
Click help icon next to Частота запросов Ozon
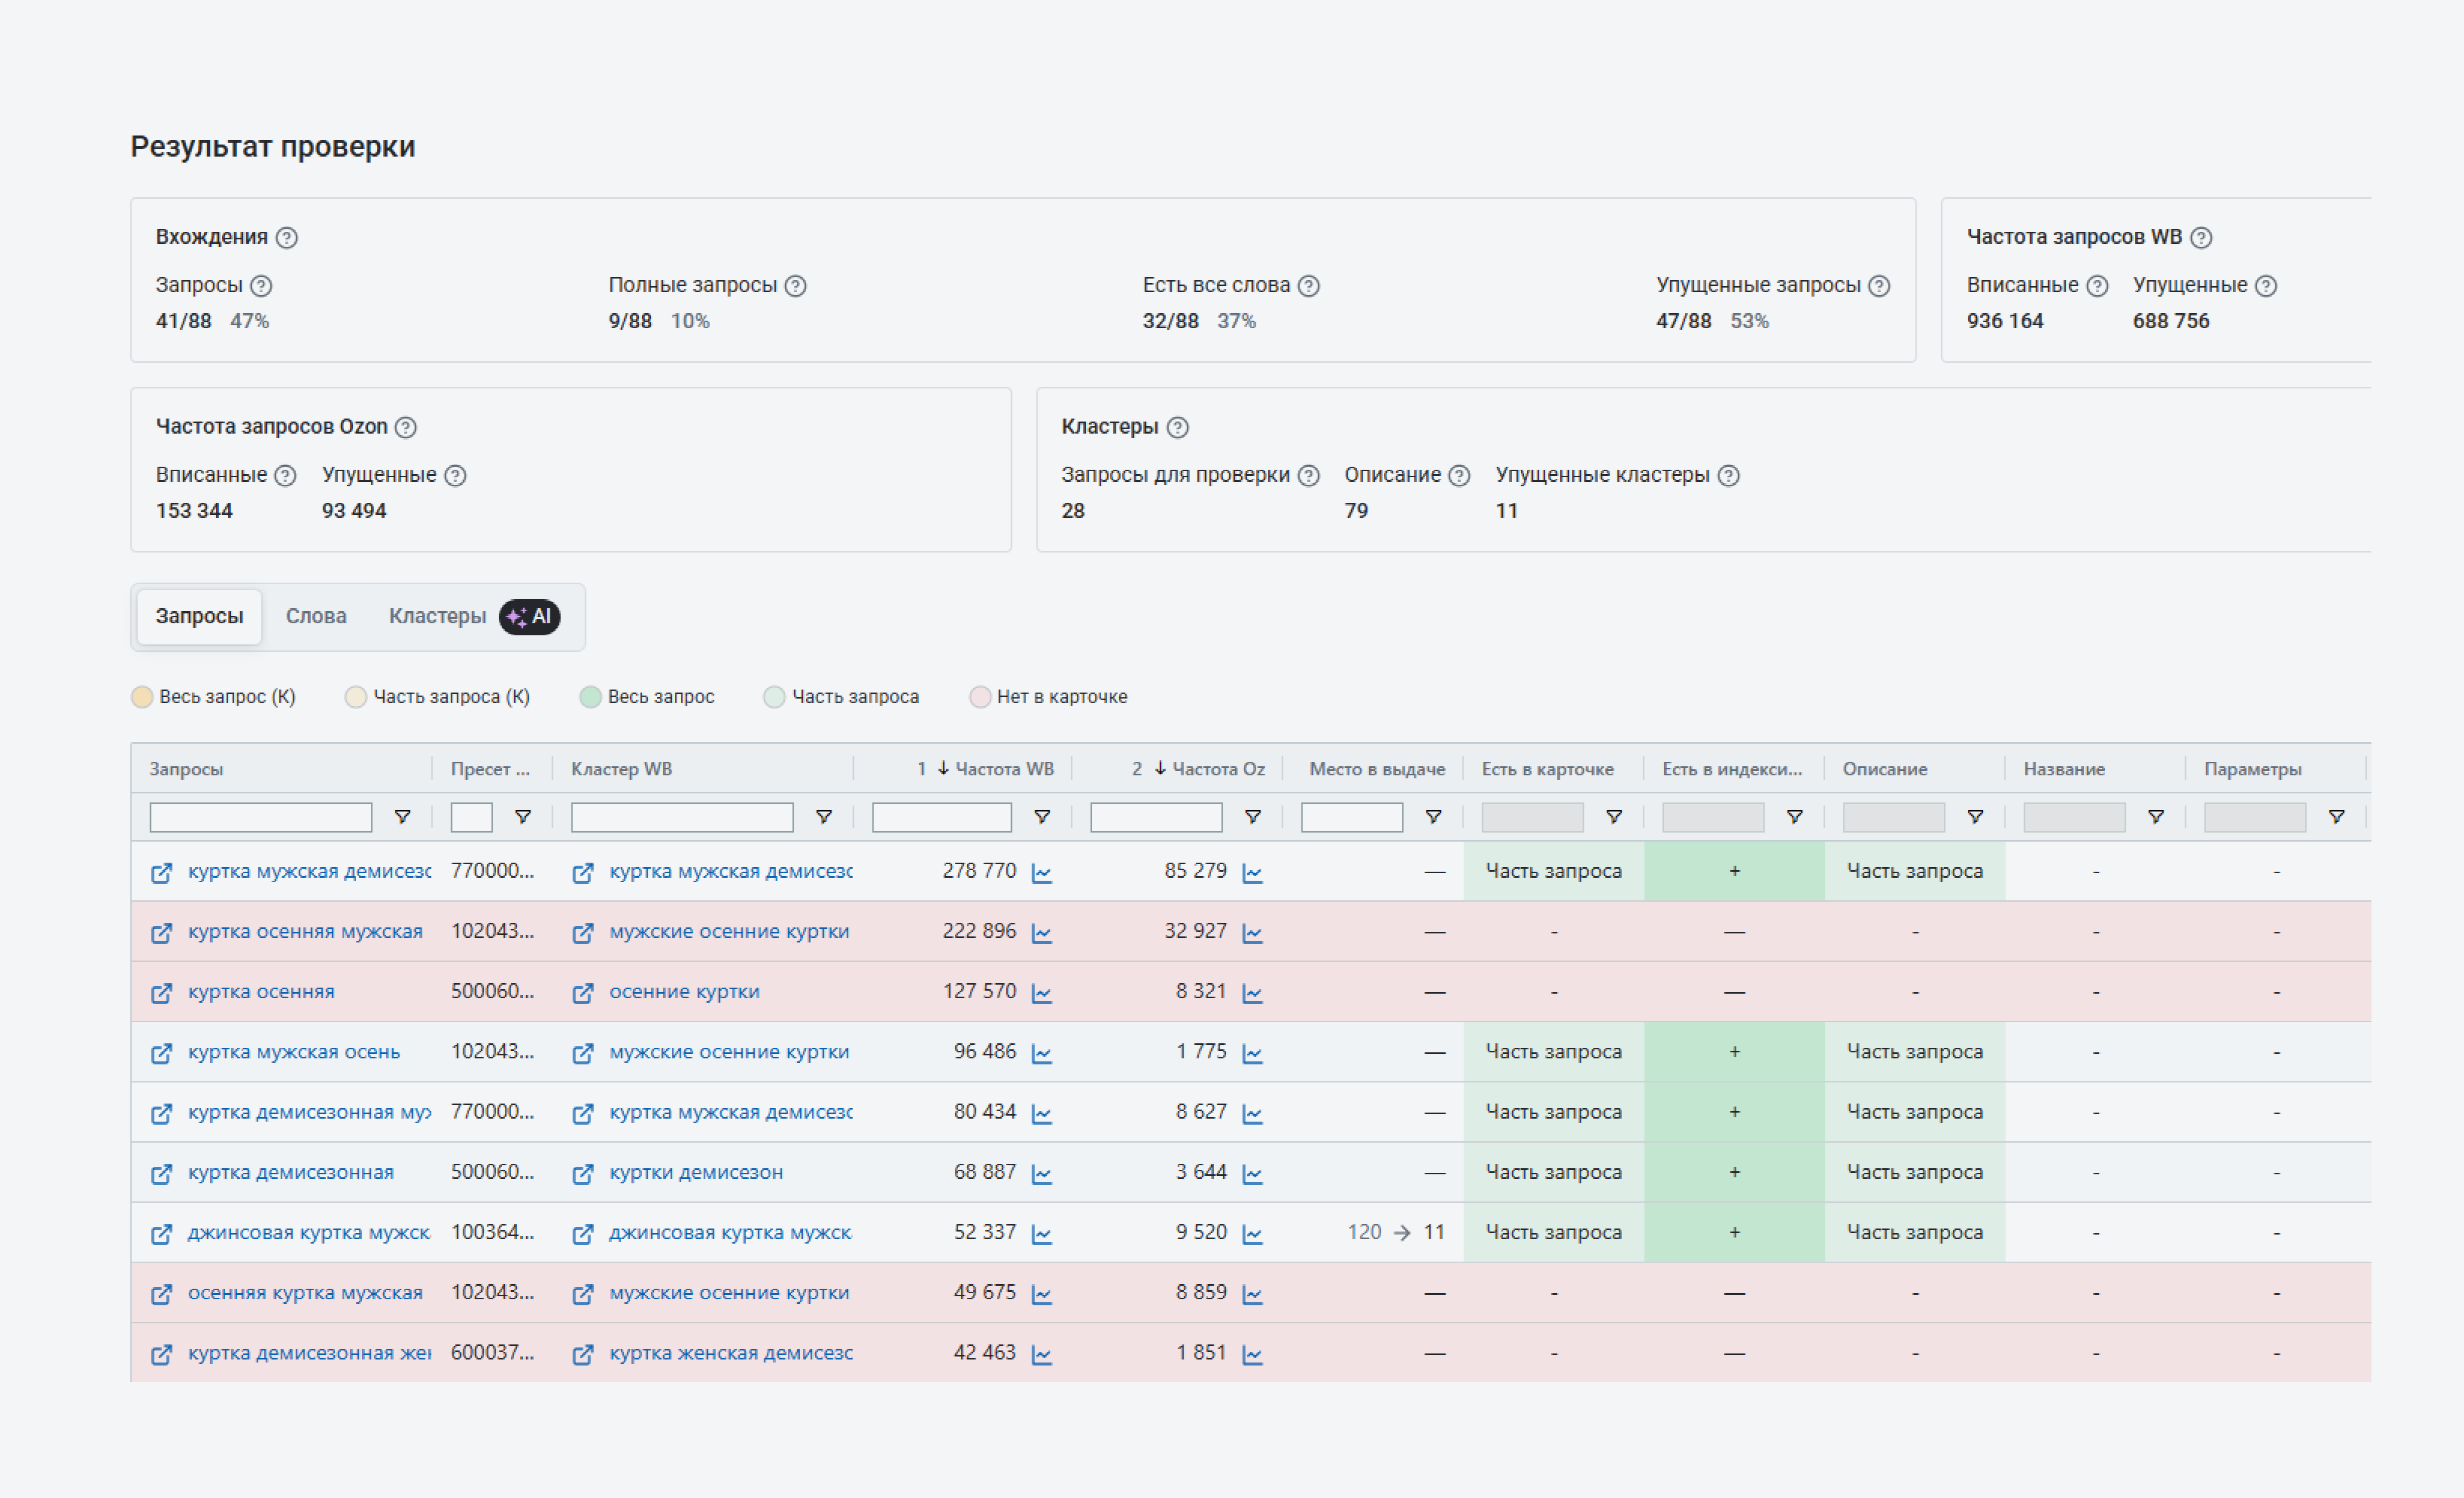(405, 428)
